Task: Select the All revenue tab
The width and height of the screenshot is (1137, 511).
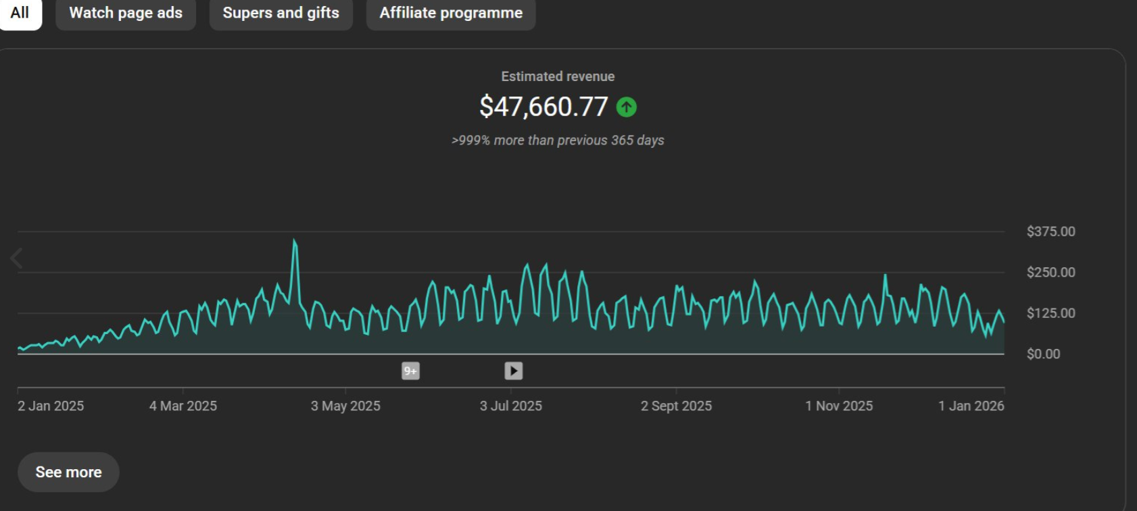Action: click(x=20, y=13)
